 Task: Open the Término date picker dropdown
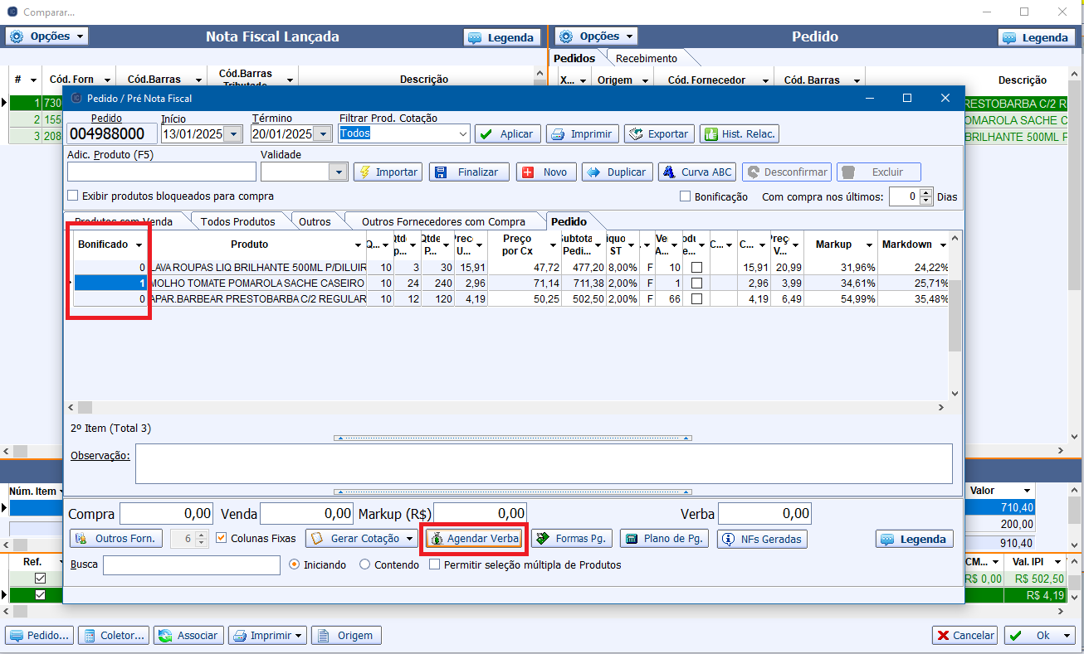click(x=324, y=133)
